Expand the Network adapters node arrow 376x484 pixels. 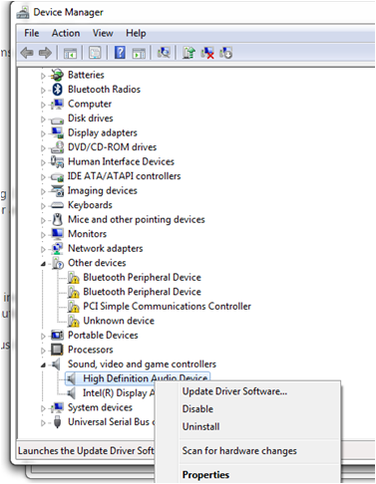[x=43, y=249]
